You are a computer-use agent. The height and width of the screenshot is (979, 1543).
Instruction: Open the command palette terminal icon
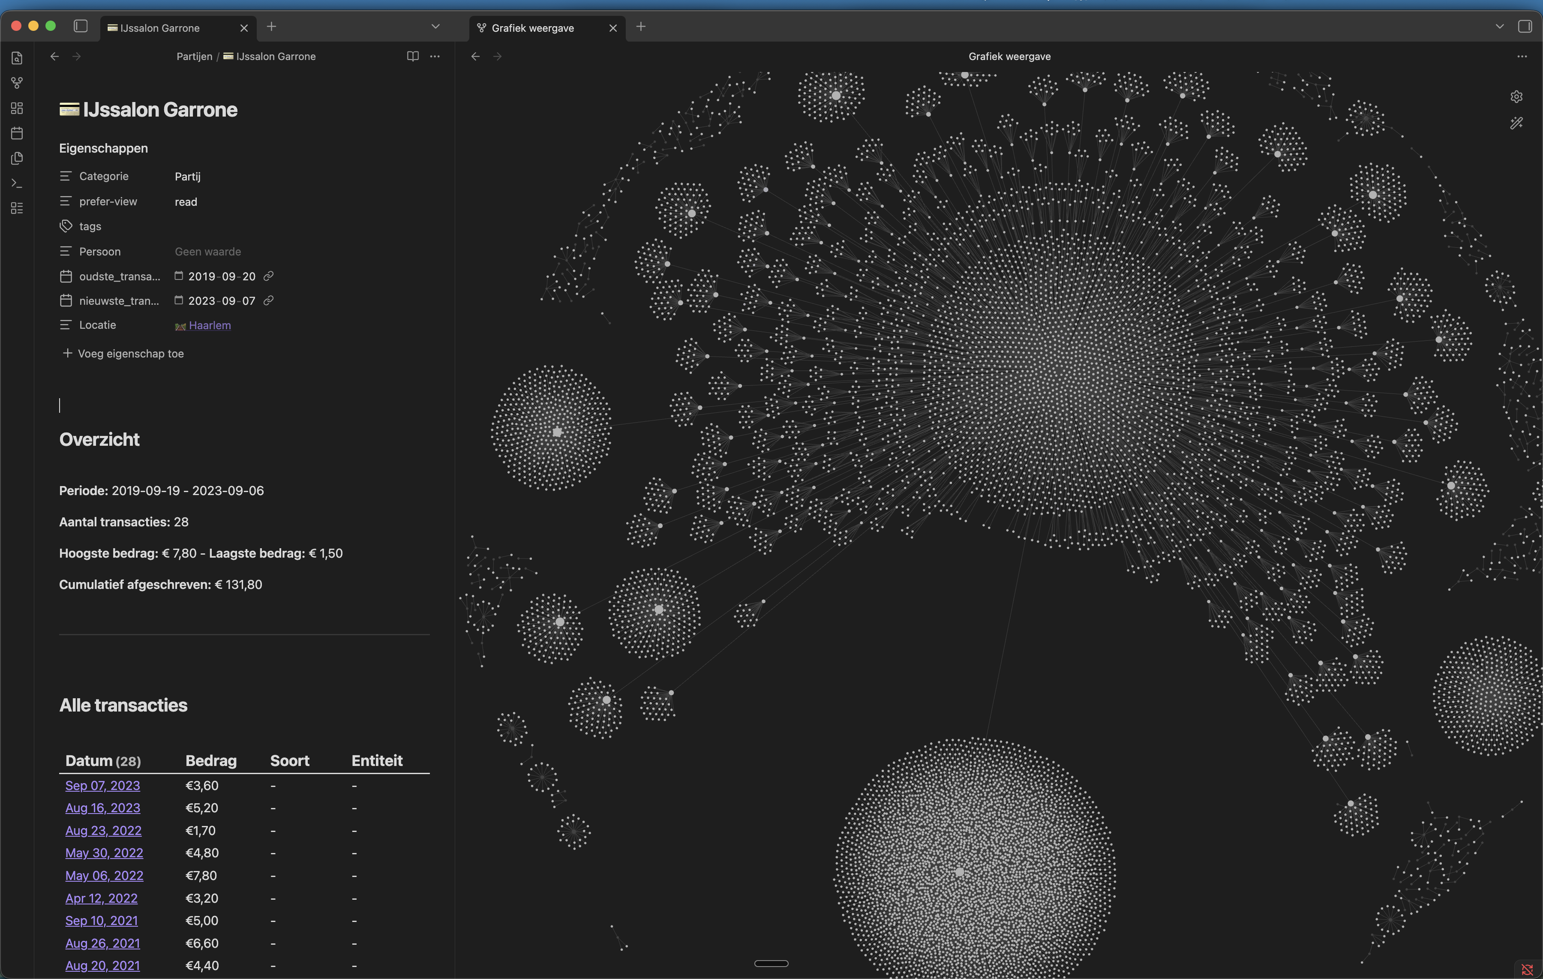coord(17,183)
